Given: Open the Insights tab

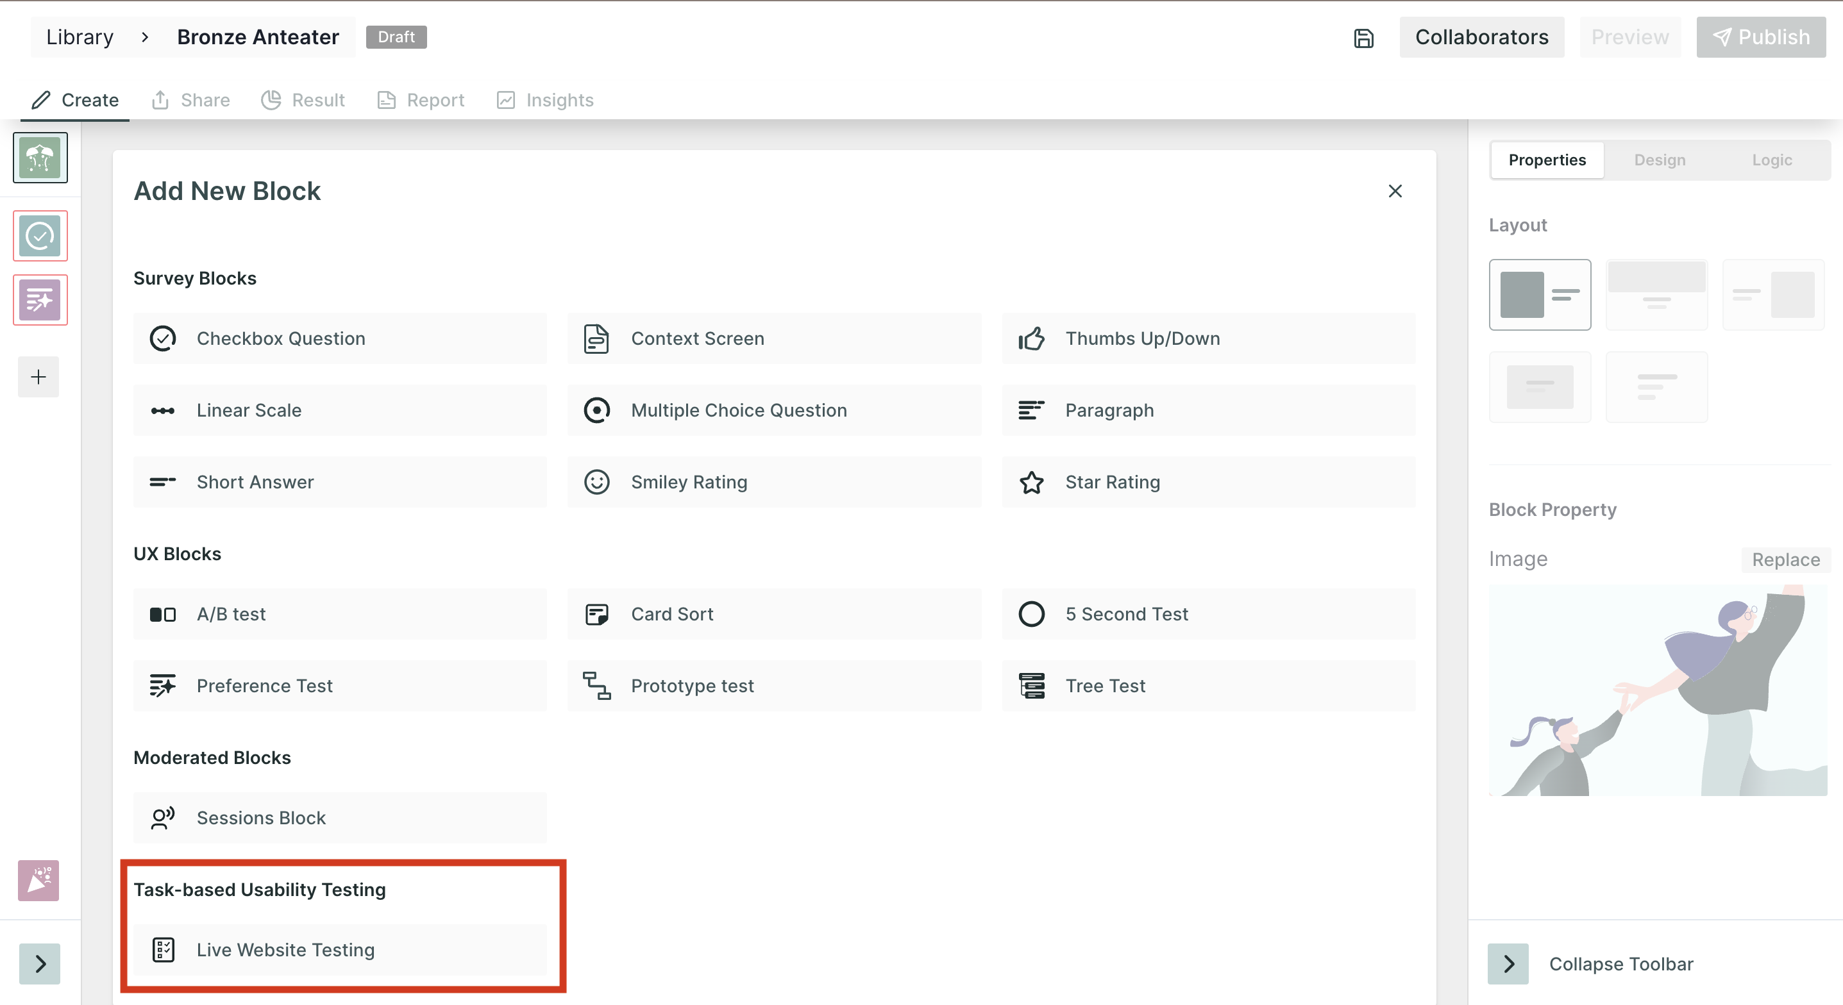Looking at the screenshot, I should tap(545, 100).
